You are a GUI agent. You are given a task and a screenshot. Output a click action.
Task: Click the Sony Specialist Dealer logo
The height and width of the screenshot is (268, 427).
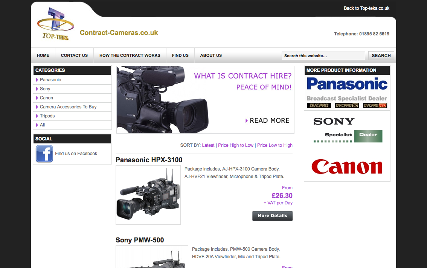tap(347, 130)
